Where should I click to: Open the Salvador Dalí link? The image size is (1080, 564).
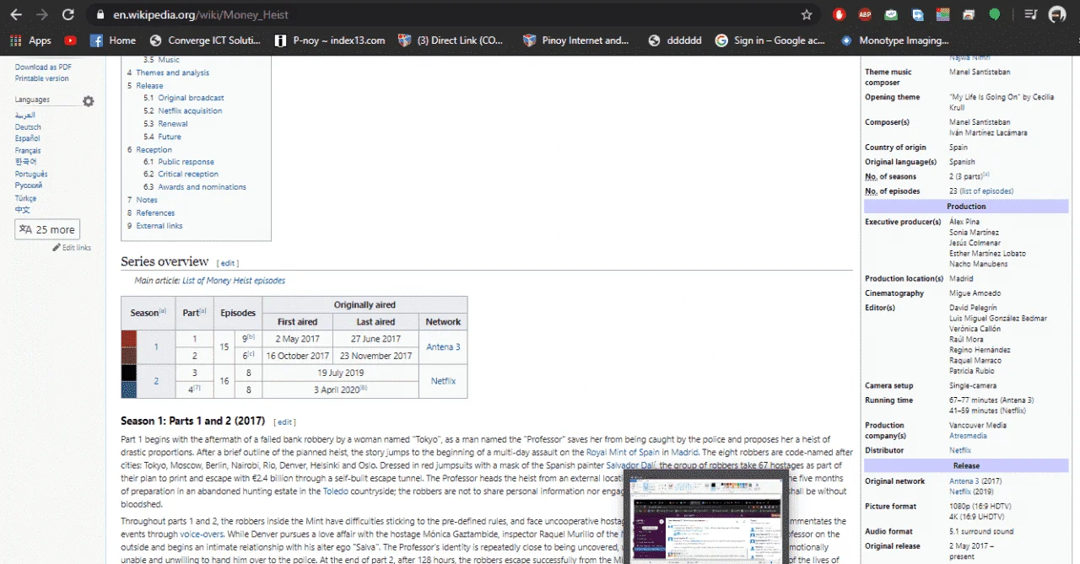pos(631,465)
